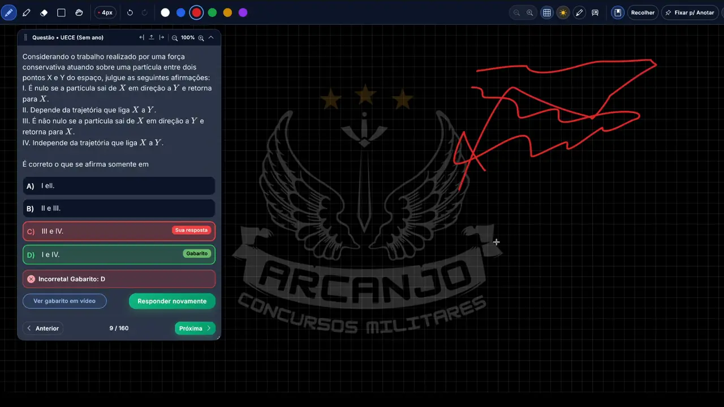Pick the white pen color
The image size is (724, 407).
pyautogui.click(x=165, y=12)
